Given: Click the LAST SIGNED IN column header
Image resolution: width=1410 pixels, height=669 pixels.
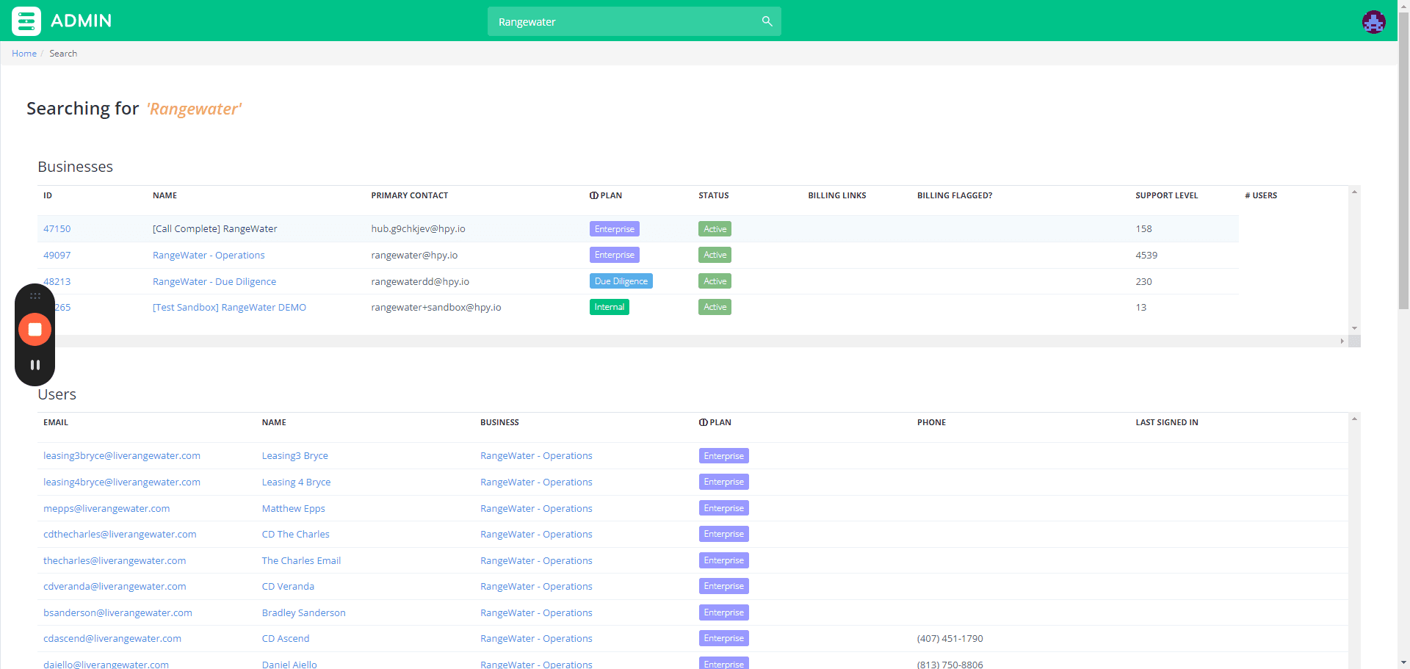Looking at the screenshot, I should tap(1166, 422).
